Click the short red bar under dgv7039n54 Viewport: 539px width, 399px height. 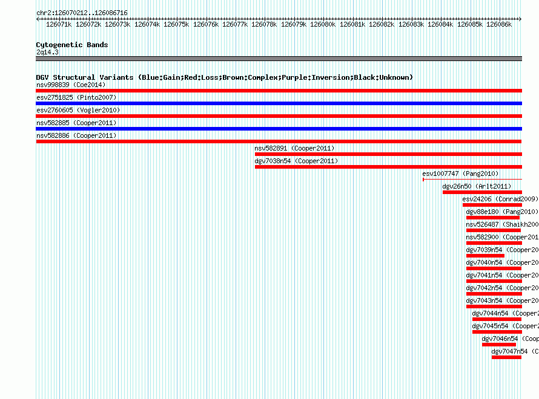[x=485, y=256]
